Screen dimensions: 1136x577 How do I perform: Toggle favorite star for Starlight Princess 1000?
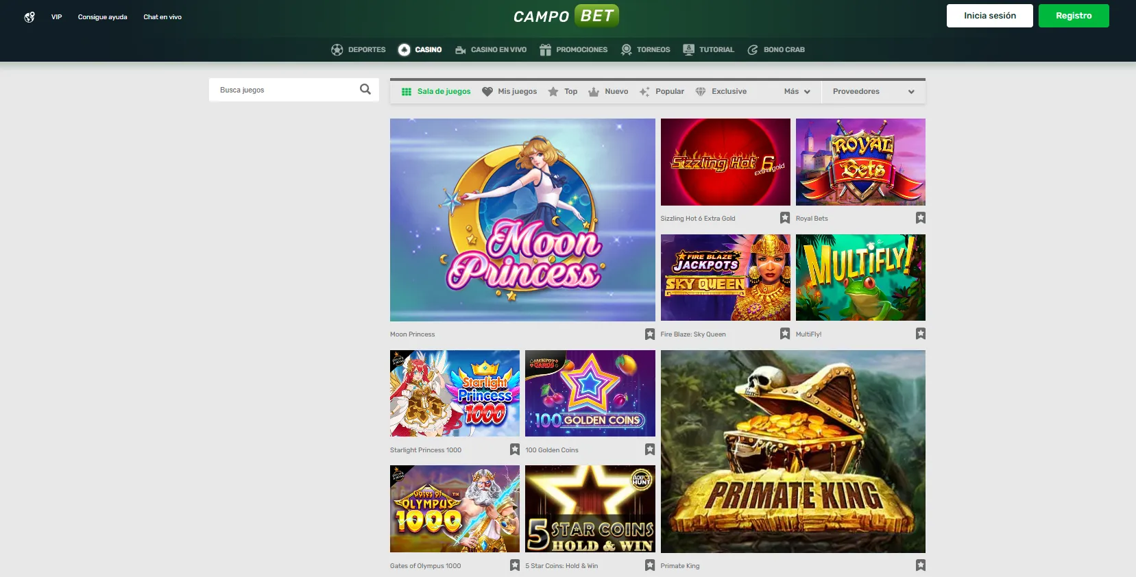pos(515,450)
